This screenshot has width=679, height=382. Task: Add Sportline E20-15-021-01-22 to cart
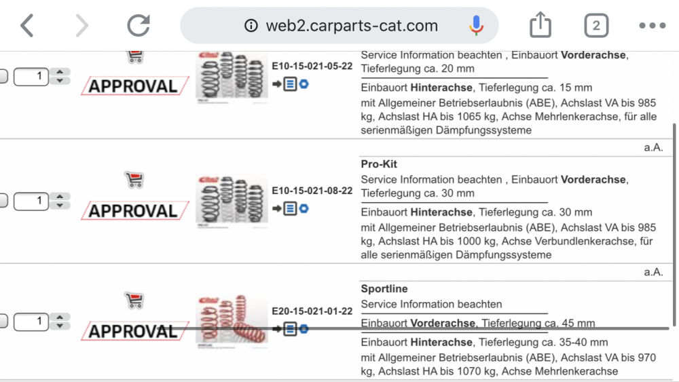134,300
